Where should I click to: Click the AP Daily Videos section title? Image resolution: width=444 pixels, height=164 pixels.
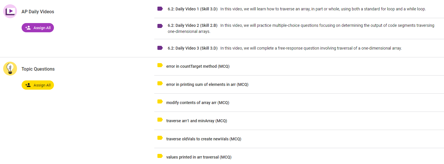[x=38, y=12]
